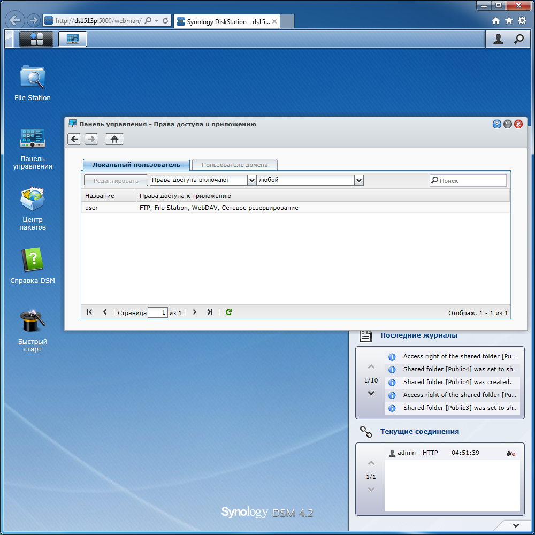Switch to Пользователь домена tab
The height and width of the screenshot is (535, 535).
[234, 165]
